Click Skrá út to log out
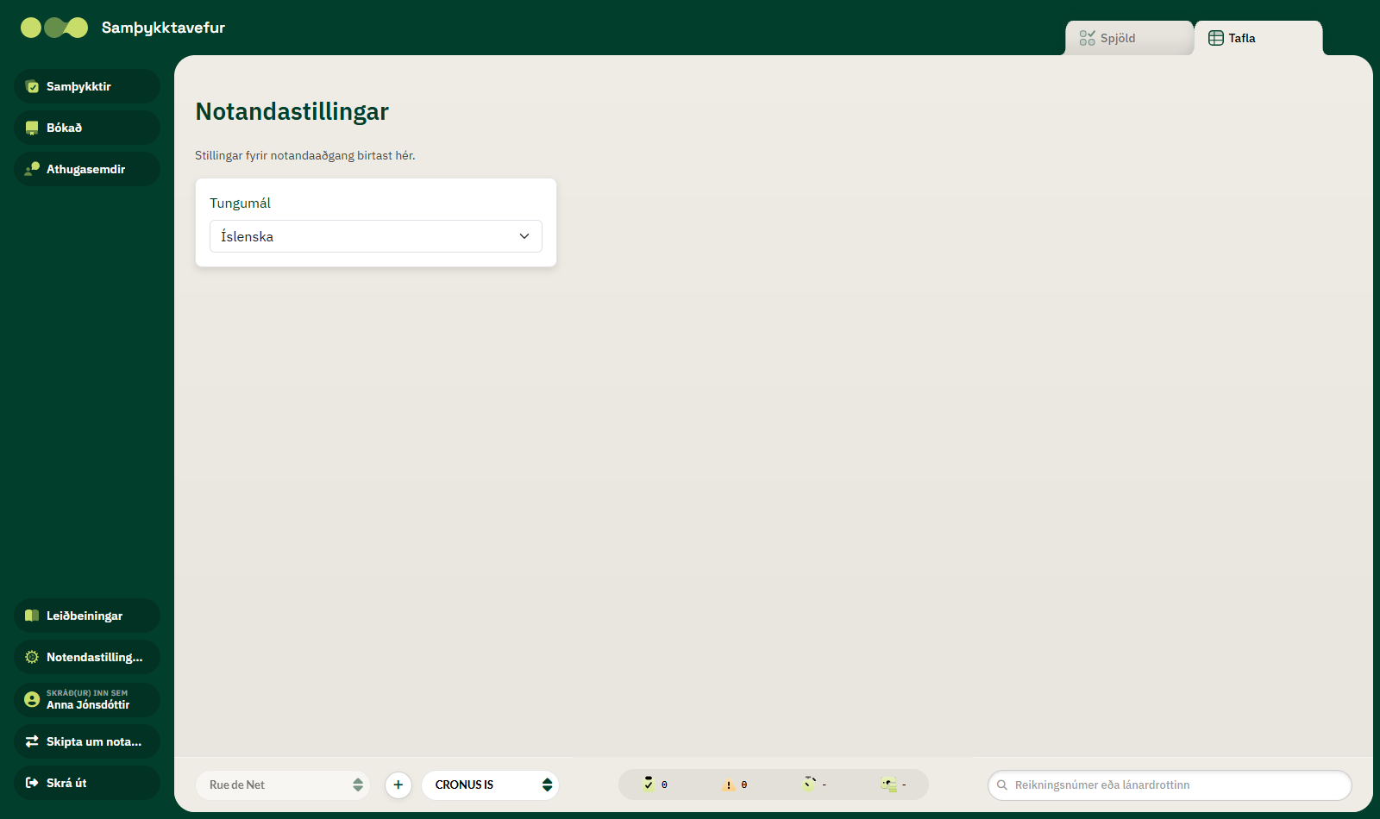This screenshot has width=1380, height=819. (87, 783)
